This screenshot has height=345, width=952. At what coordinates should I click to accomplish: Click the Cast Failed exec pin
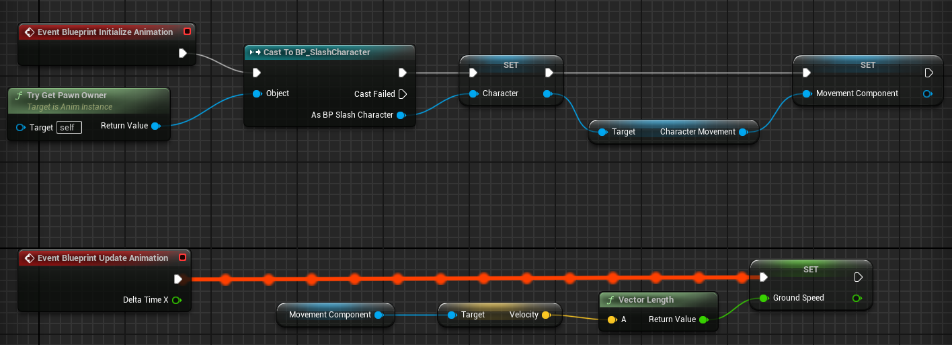coord(402,93)
